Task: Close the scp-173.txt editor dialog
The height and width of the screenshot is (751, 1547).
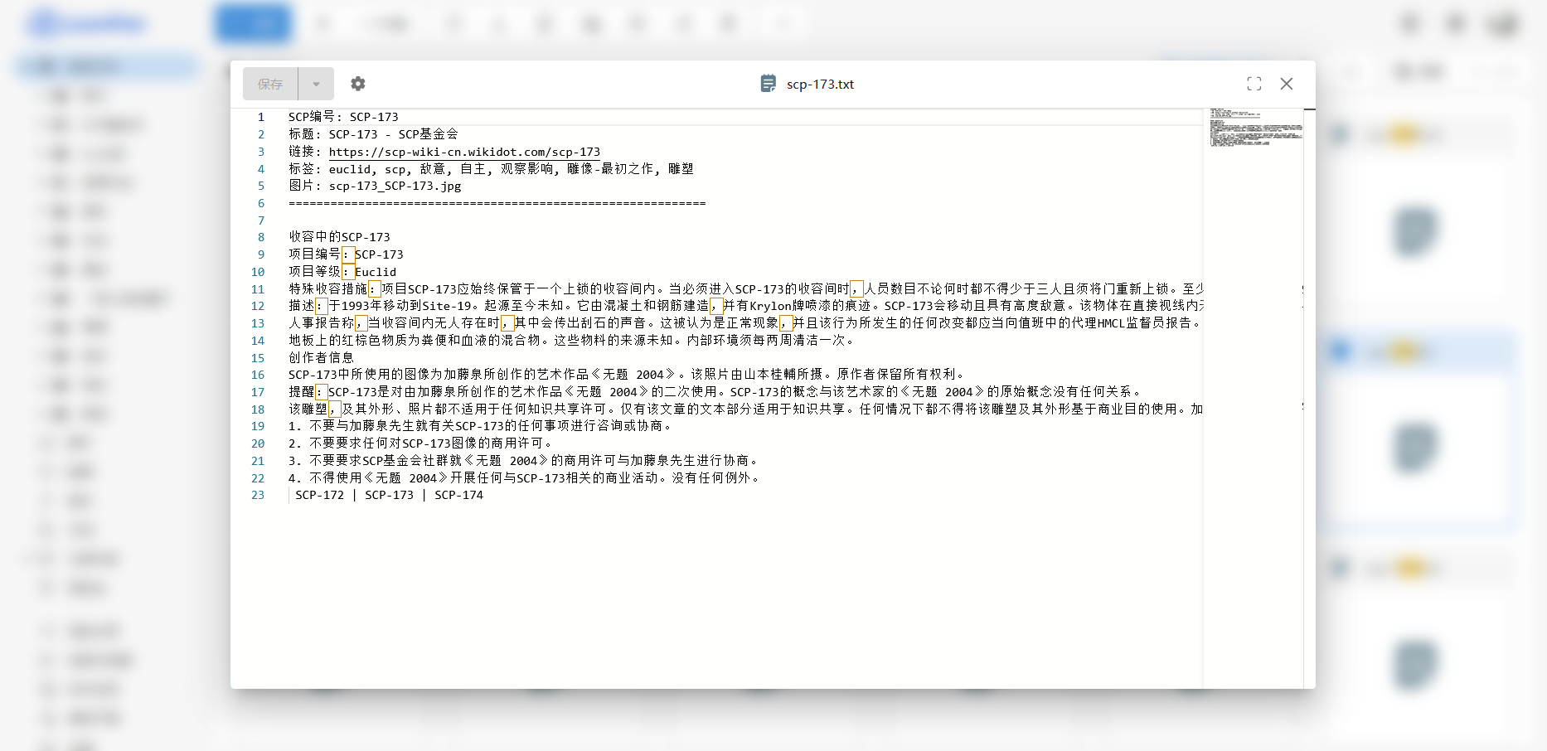Action: point(1286,84)
